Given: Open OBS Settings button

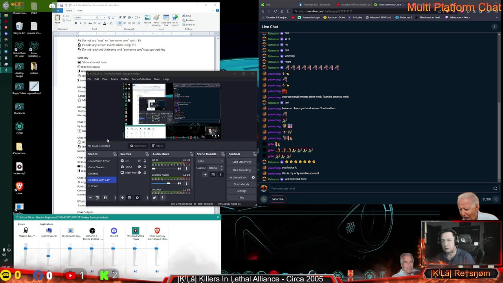Looking at the screenshot, I should [241, 191].
